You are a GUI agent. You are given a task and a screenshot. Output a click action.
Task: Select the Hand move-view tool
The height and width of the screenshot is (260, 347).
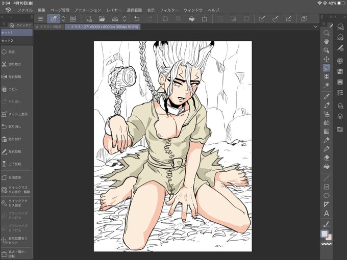click(x=326, y=42)
